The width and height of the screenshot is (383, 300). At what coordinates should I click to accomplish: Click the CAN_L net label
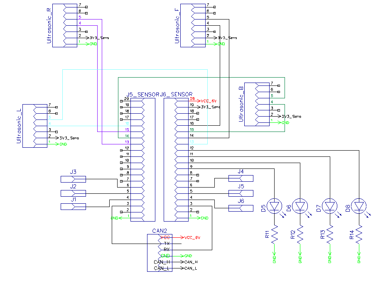tap(191, 268)
